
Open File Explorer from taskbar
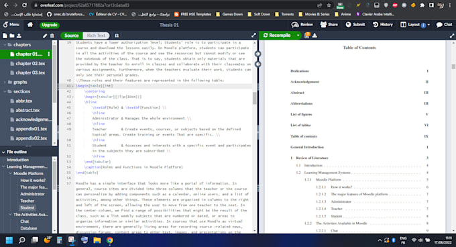(x=97, y=240)
